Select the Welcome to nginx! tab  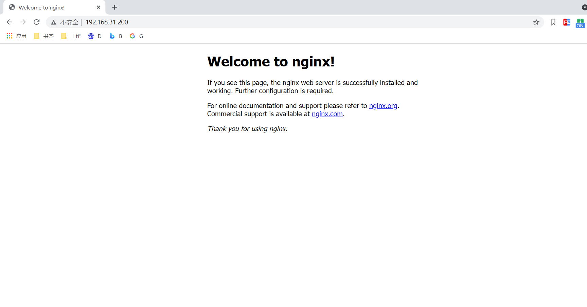click(x=54, y=7)
